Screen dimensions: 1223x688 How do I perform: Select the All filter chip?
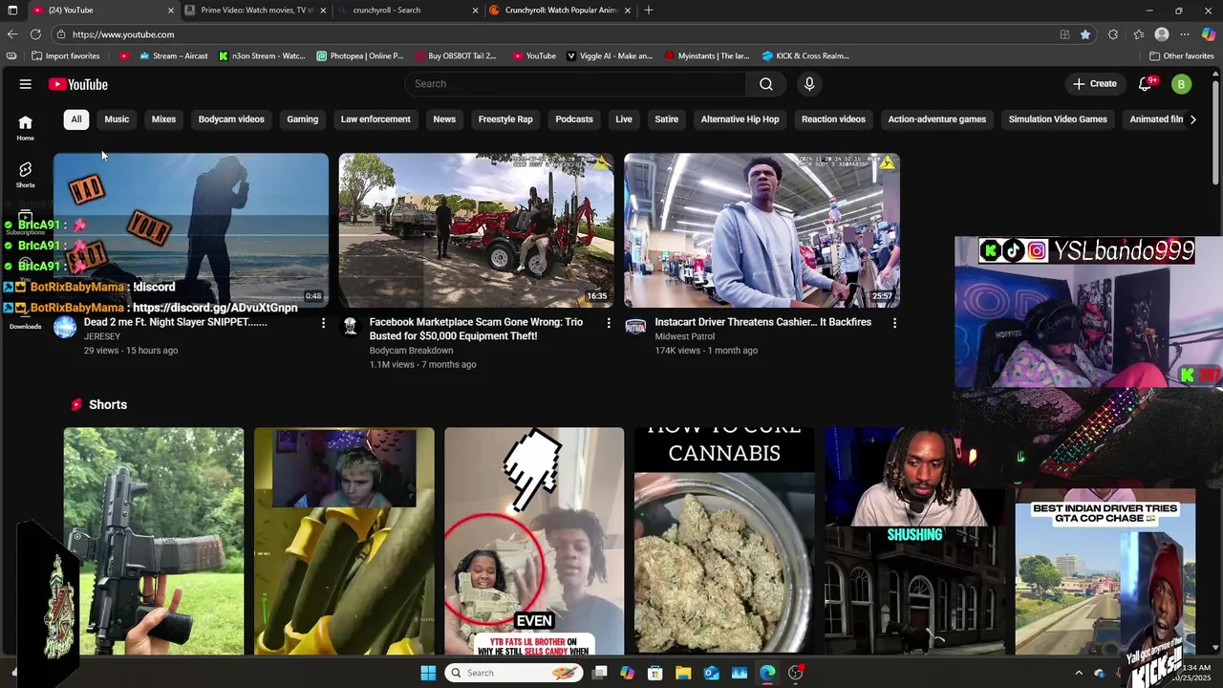point(76,119)
